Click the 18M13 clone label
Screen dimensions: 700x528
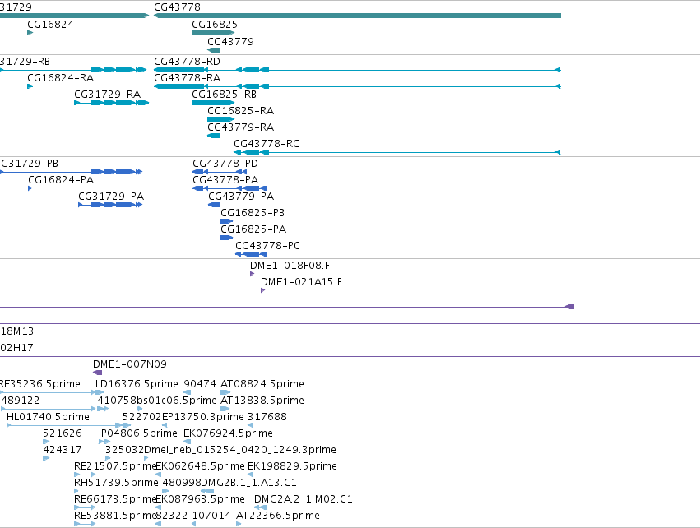tap(17, 331)
